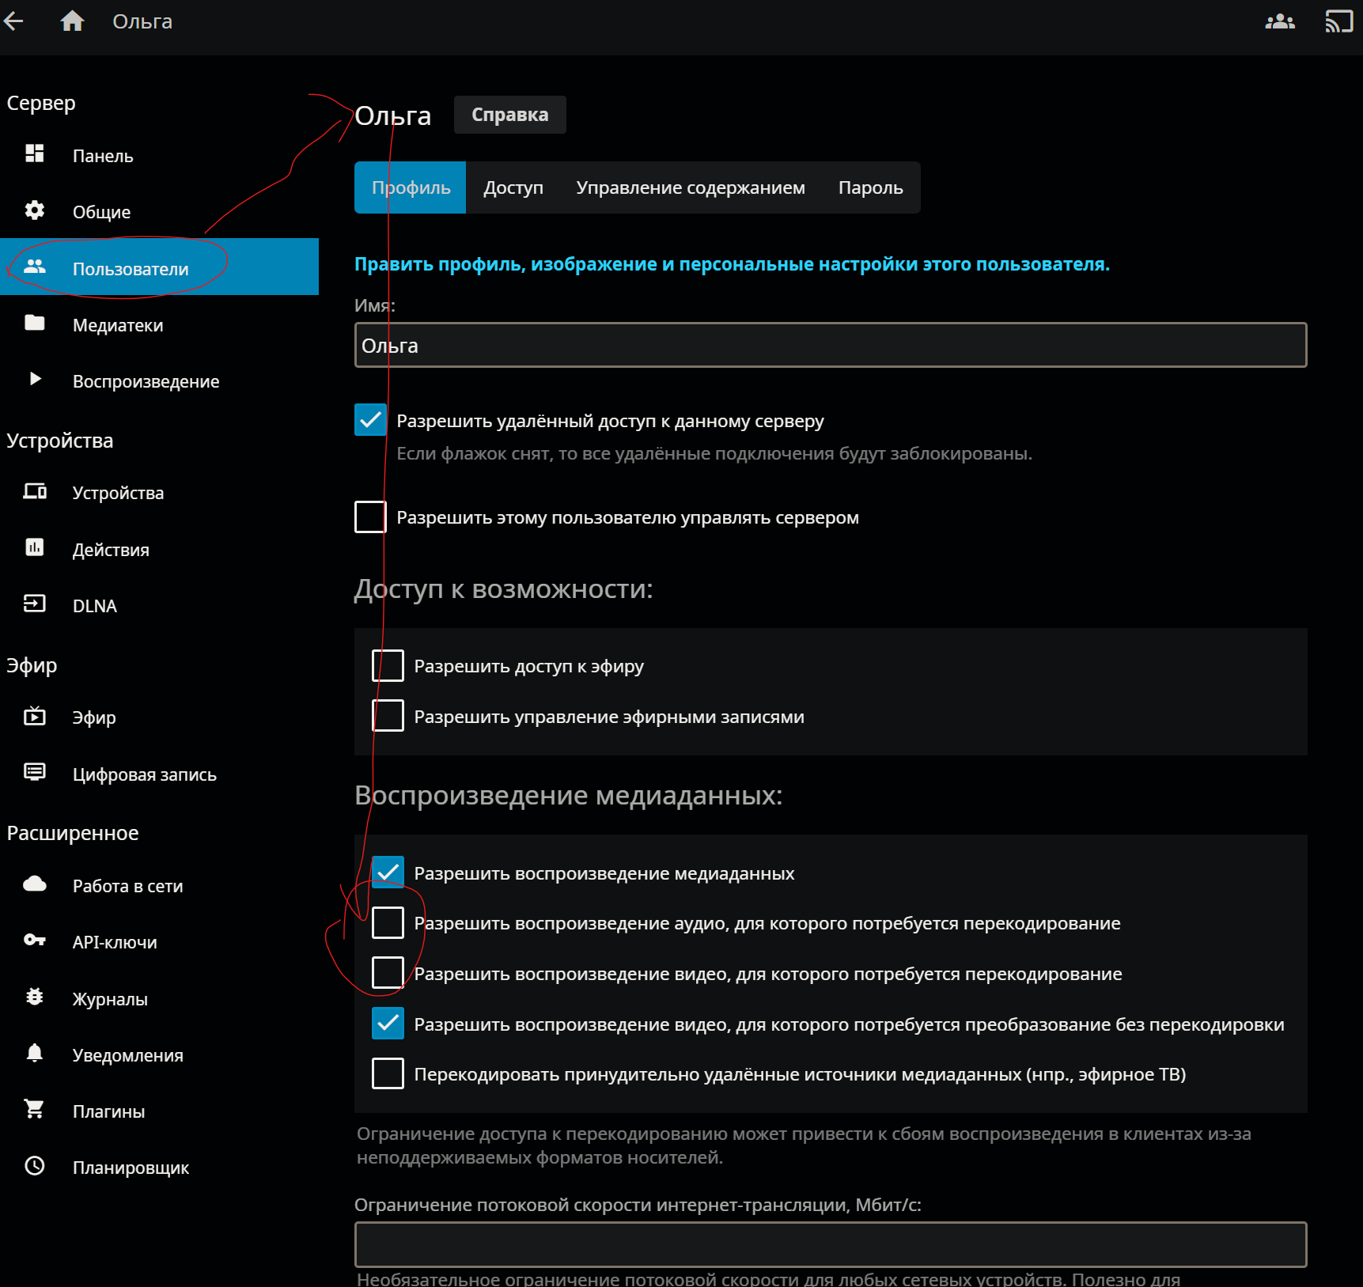Screen dimensions: 1363x1287
Task: Open Планировщик clock icon in sidebar
Action: (x=35, y=1166)
